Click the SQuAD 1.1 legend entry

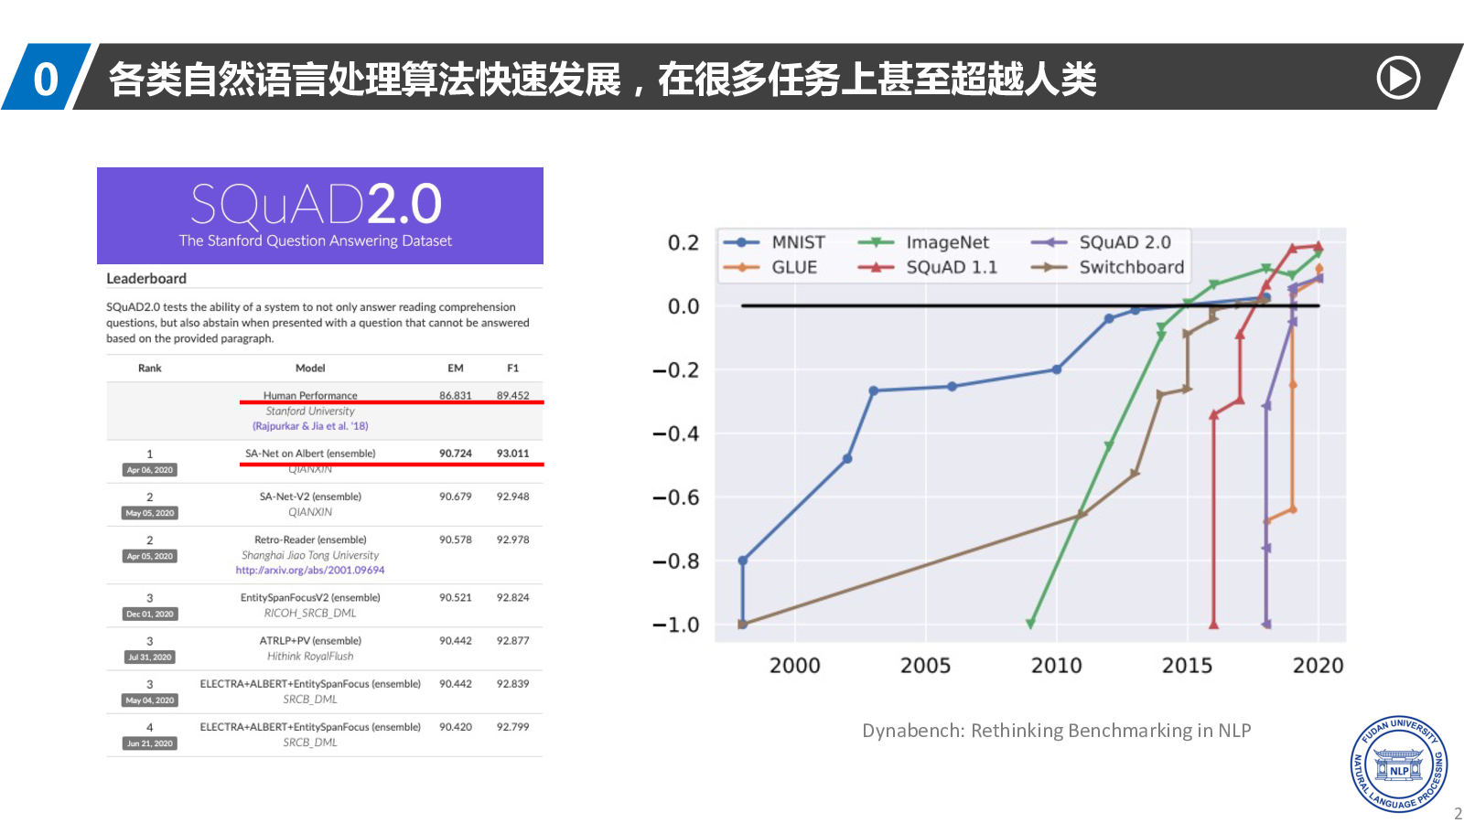(927, 267)
